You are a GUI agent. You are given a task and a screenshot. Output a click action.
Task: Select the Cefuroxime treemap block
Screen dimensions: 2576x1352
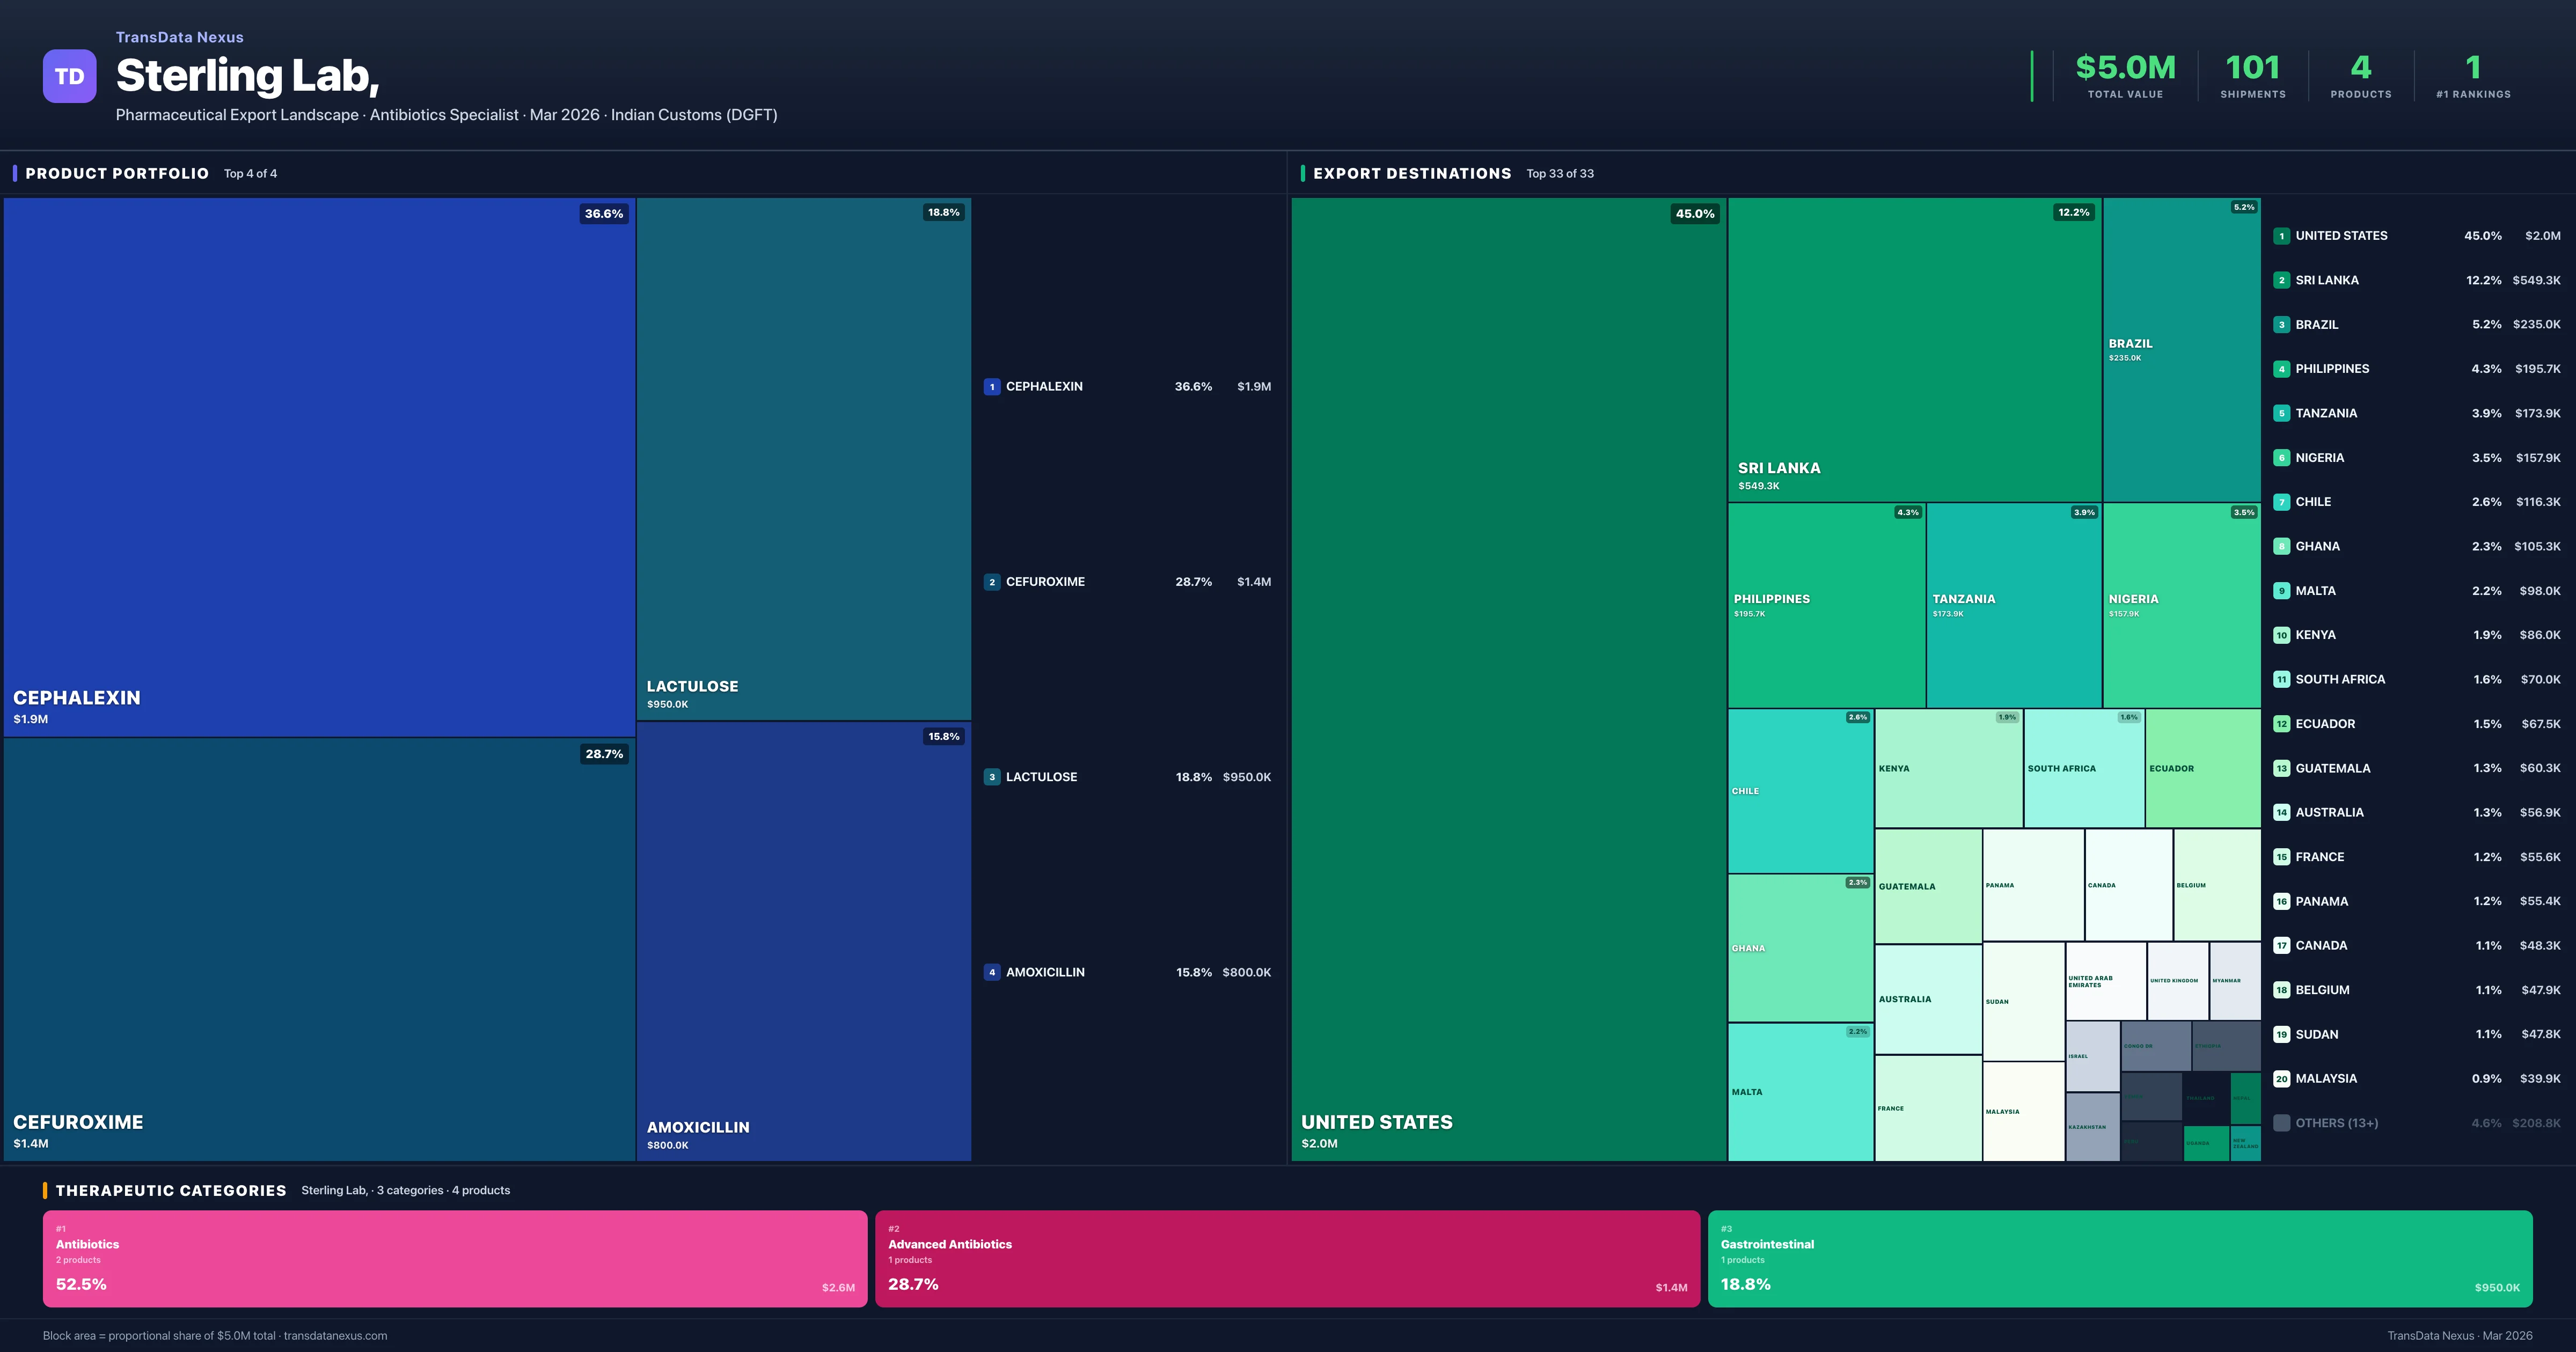pyautogui.click(x=318, y=950)
